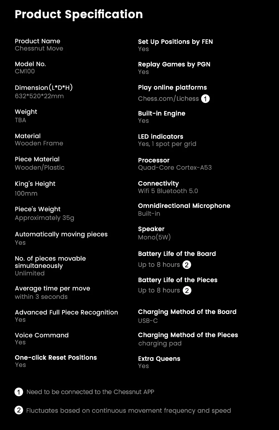Click the Quad-Core Cortex-A53 processor value
279x430 pixels.
coord(175,168)
